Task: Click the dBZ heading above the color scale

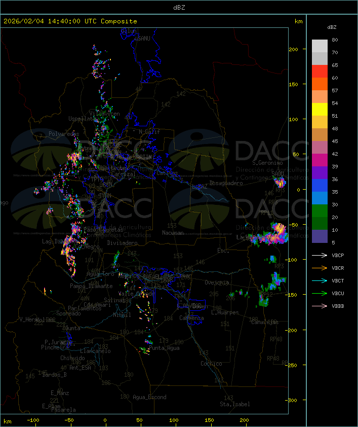Action: point(332,27)
